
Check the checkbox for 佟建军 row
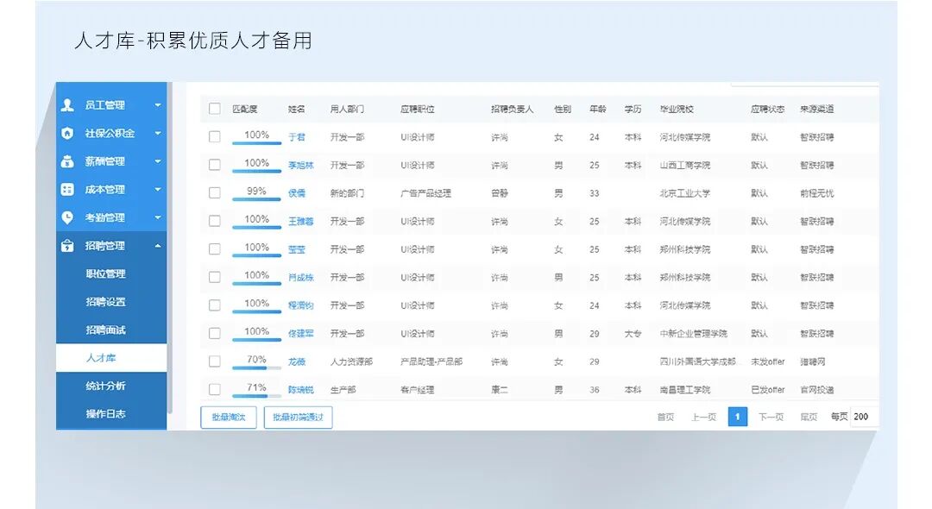[215, 333]
